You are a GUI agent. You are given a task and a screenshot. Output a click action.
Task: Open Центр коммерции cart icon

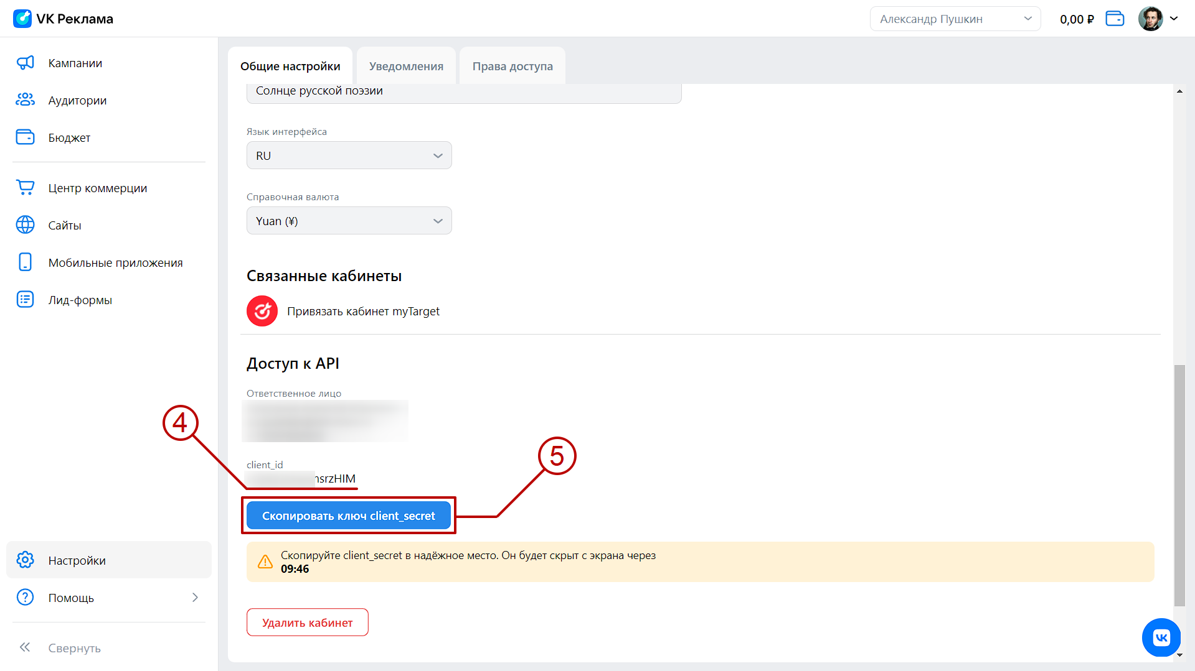click(x=25, y=188)
